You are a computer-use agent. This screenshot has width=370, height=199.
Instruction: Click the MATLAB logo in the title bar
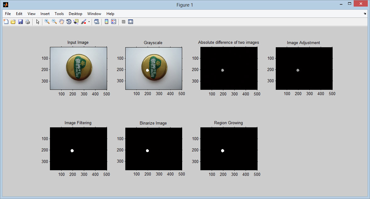pyautogui.click(x=6, y=5)
